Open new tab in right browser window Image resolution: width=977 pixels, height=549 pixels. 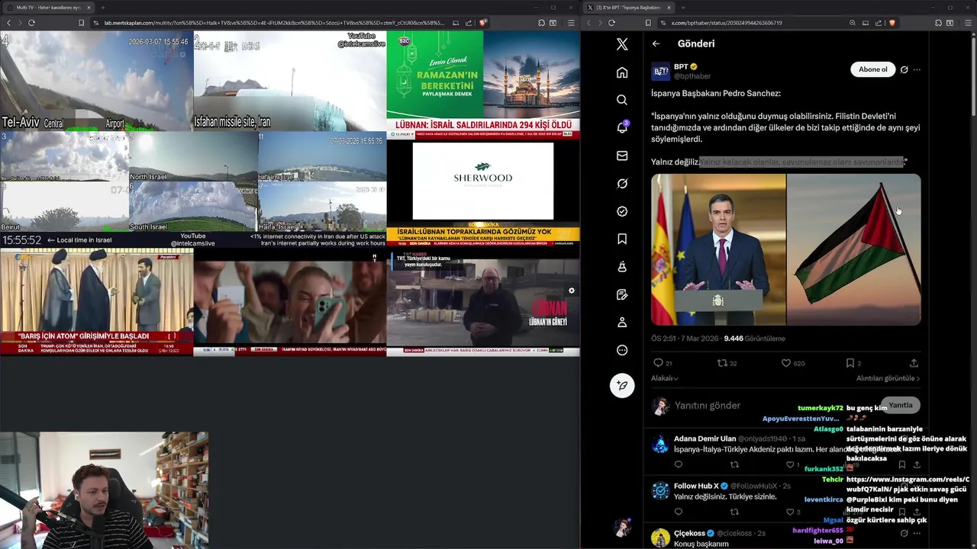click(x=683, y=8)
